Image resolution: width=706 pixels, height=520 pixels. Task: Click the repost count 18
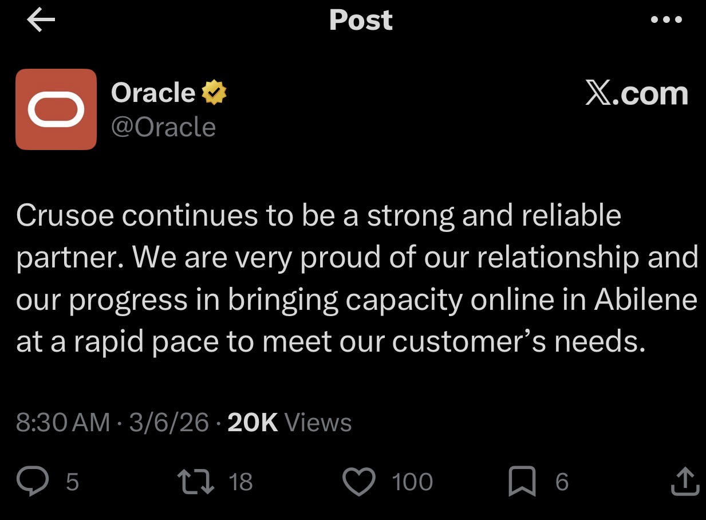click(x=240, y=482)
